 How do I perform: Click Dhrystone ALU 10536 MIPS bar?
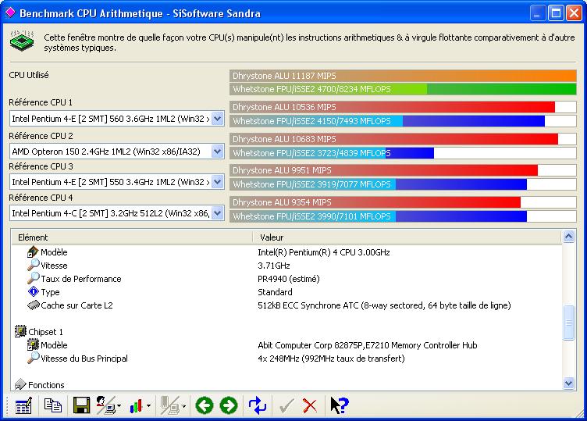[x=403, y=107]
